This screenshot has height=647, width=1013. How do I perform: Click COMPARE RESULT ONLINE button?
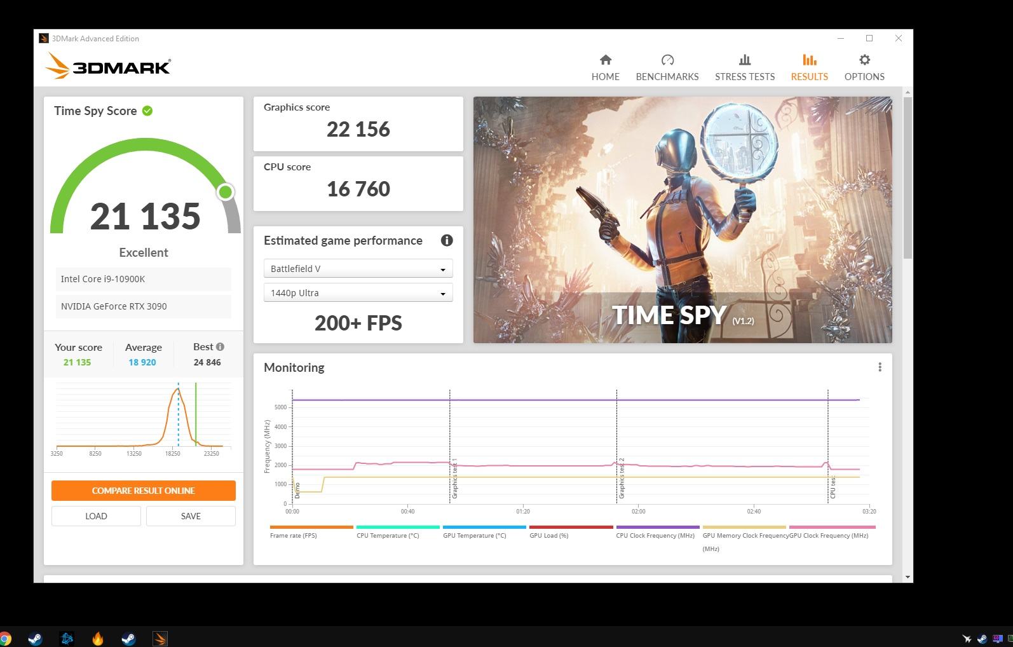(144, 491)
